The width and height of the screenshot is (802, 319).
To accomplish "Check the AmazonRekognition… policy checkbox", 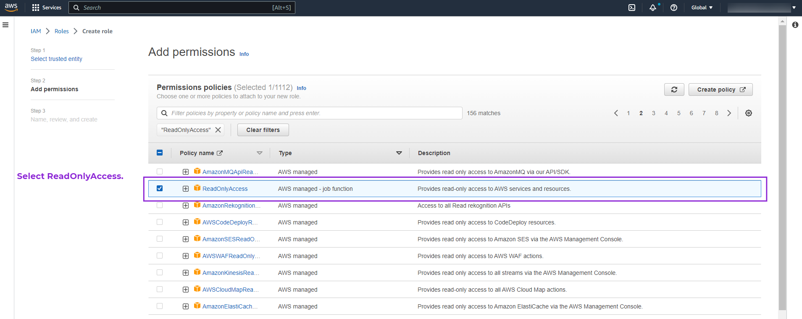I will (160, 205).
